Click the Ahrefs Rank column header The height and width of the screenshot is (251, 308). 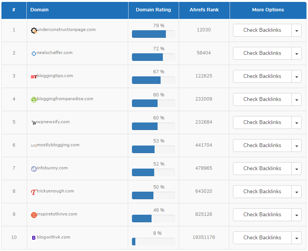[204, 10]
